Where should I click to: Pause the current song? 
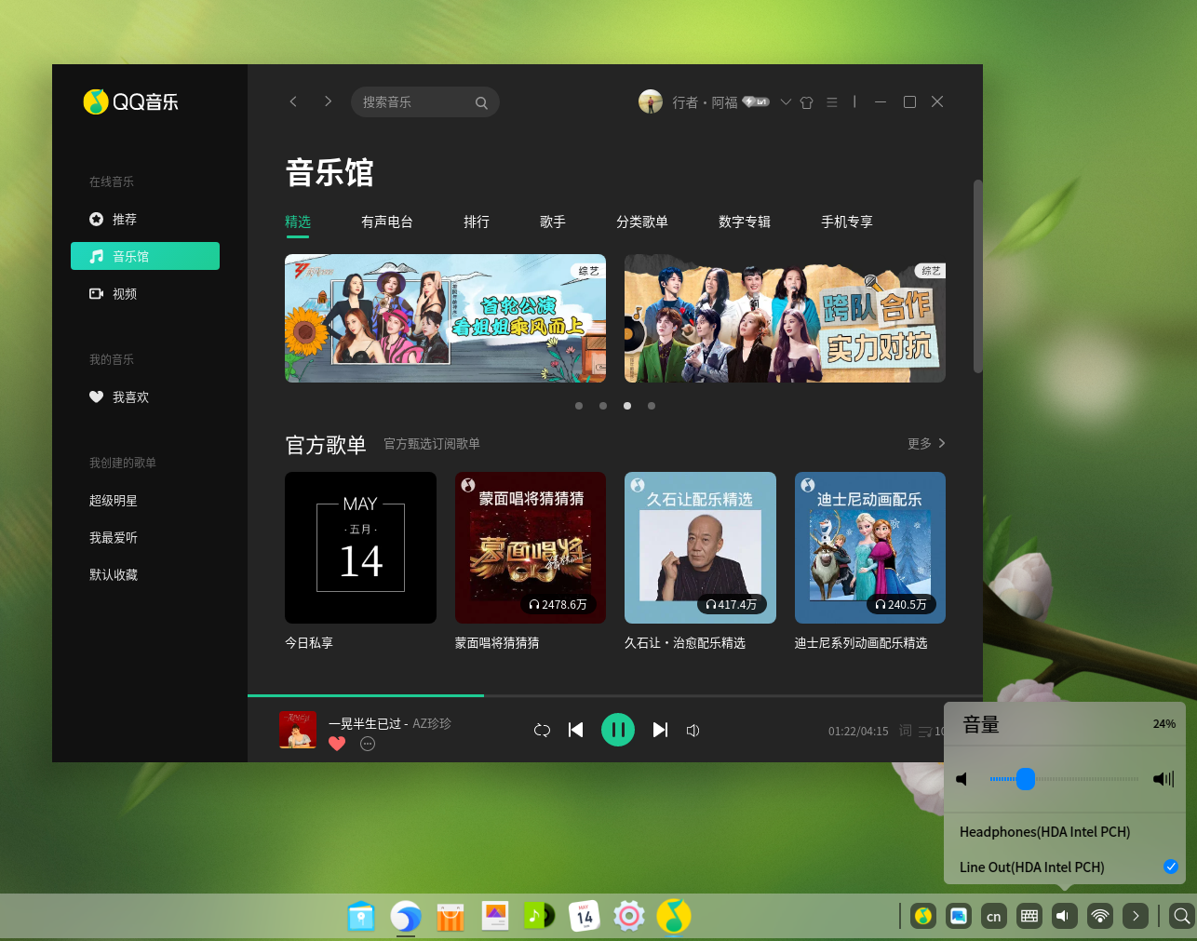click(x=618, y=730)
